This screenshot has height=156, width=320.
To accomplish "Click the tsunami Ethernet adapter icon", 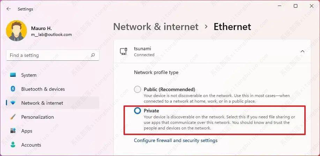I will click(x=124, y=51).
